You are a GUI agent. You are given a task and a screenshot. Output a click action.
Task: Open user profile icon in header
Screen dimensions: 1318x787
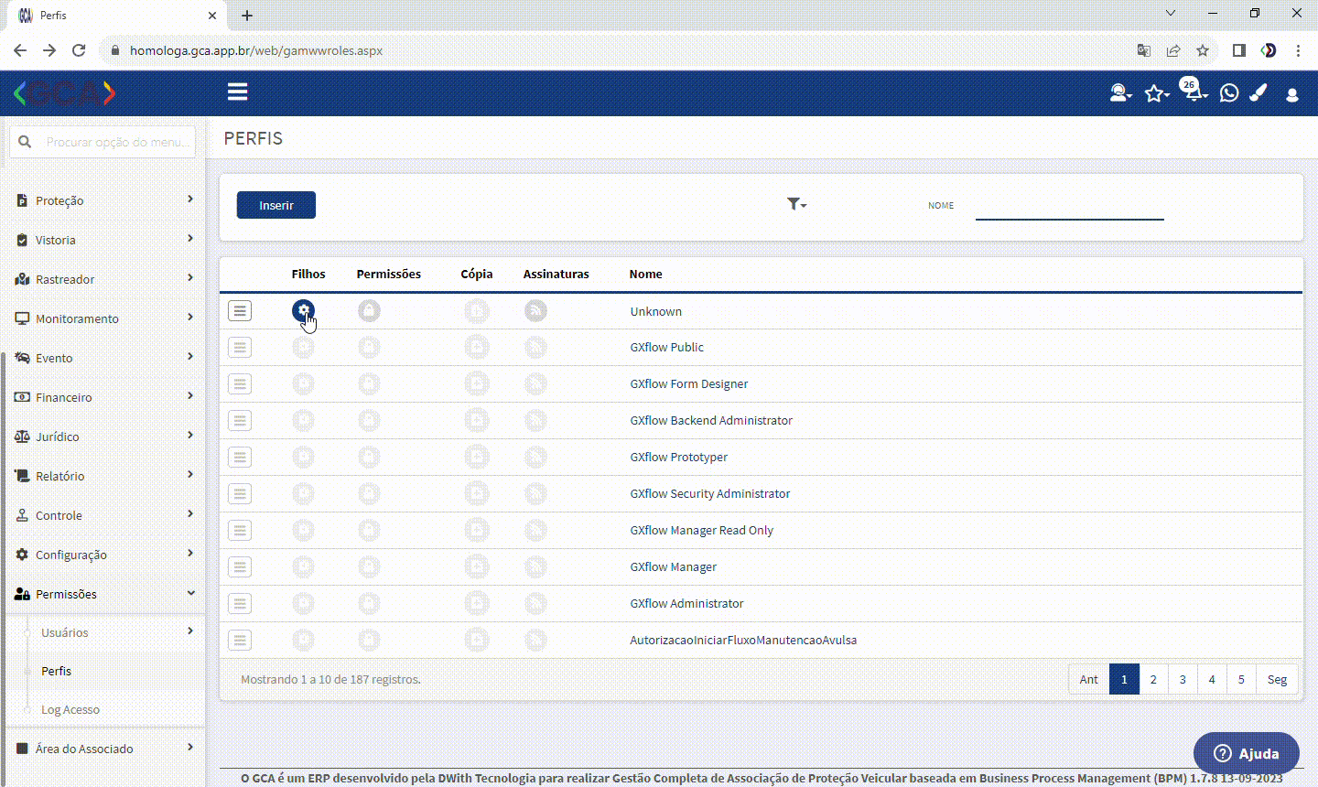click(x=1292, y=94)
